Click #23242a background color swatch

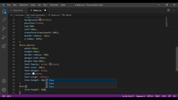click(40, 20)
